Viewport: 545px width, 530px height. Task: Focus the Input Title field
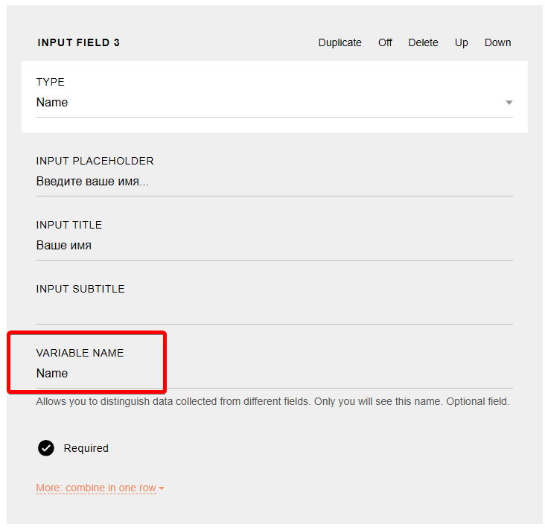tap(274, 246)
